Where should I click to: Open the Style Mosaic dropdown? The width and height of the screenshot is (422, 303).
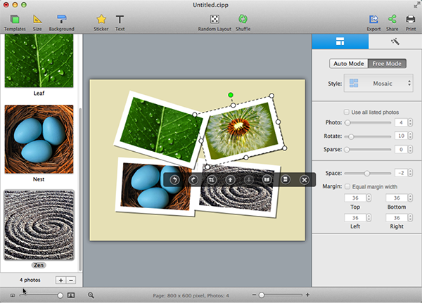click(x=379, y=84)
